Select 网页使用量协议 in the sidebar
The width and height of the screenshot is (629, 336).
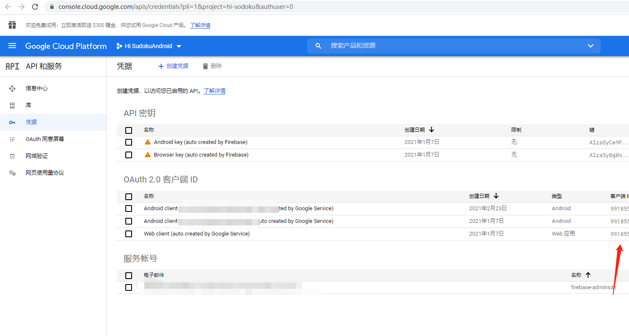(x=12, y=172)
